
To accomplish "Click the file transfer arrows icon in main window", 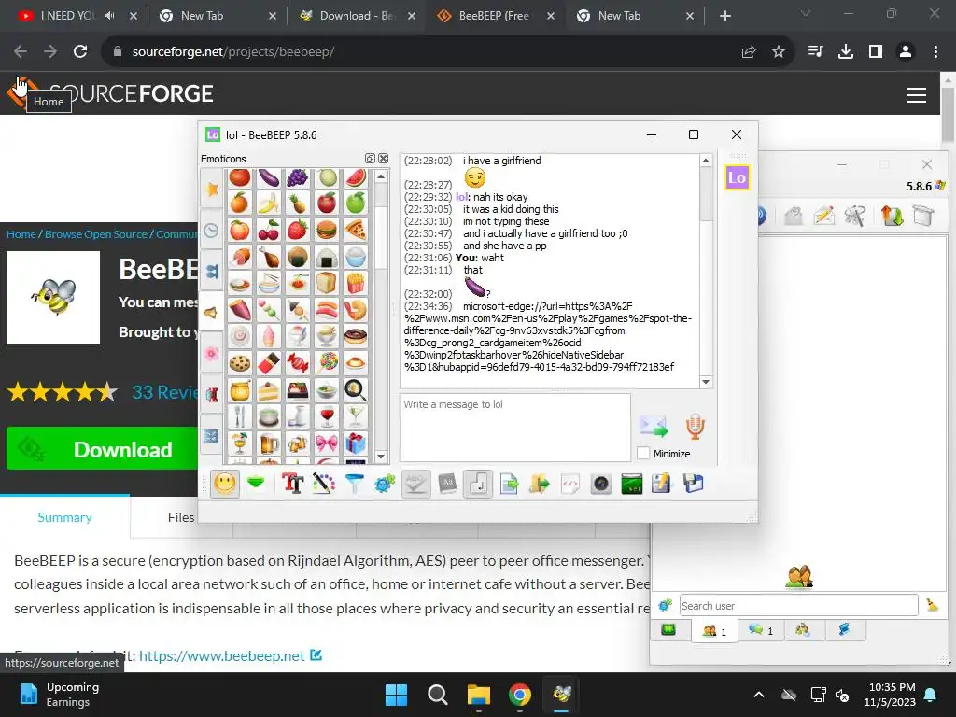I will [x=892, y=216].
